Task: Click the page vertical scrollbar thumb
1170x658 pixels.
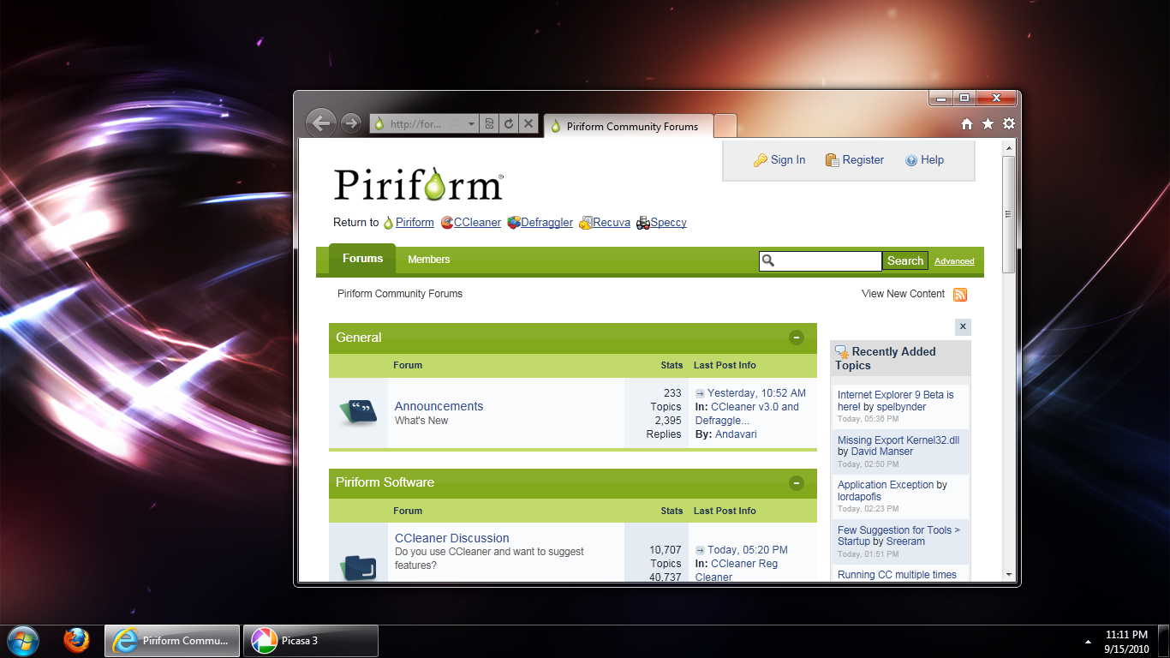Action: 1009,214
